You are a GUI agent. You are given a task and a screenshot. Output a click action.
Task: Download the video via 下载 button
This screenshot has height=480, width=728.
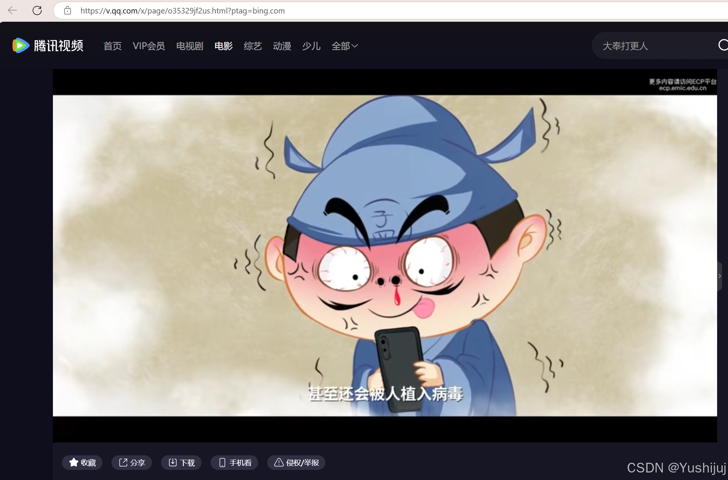(181, 462)
